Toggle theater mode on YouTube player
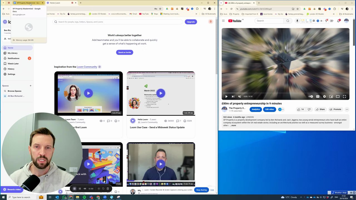 [338, 97]
